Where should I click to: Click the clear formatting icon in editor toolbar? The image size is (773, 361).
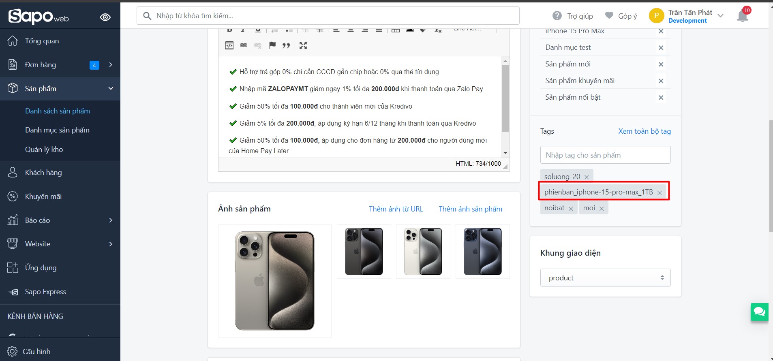[x=438, y=30]
